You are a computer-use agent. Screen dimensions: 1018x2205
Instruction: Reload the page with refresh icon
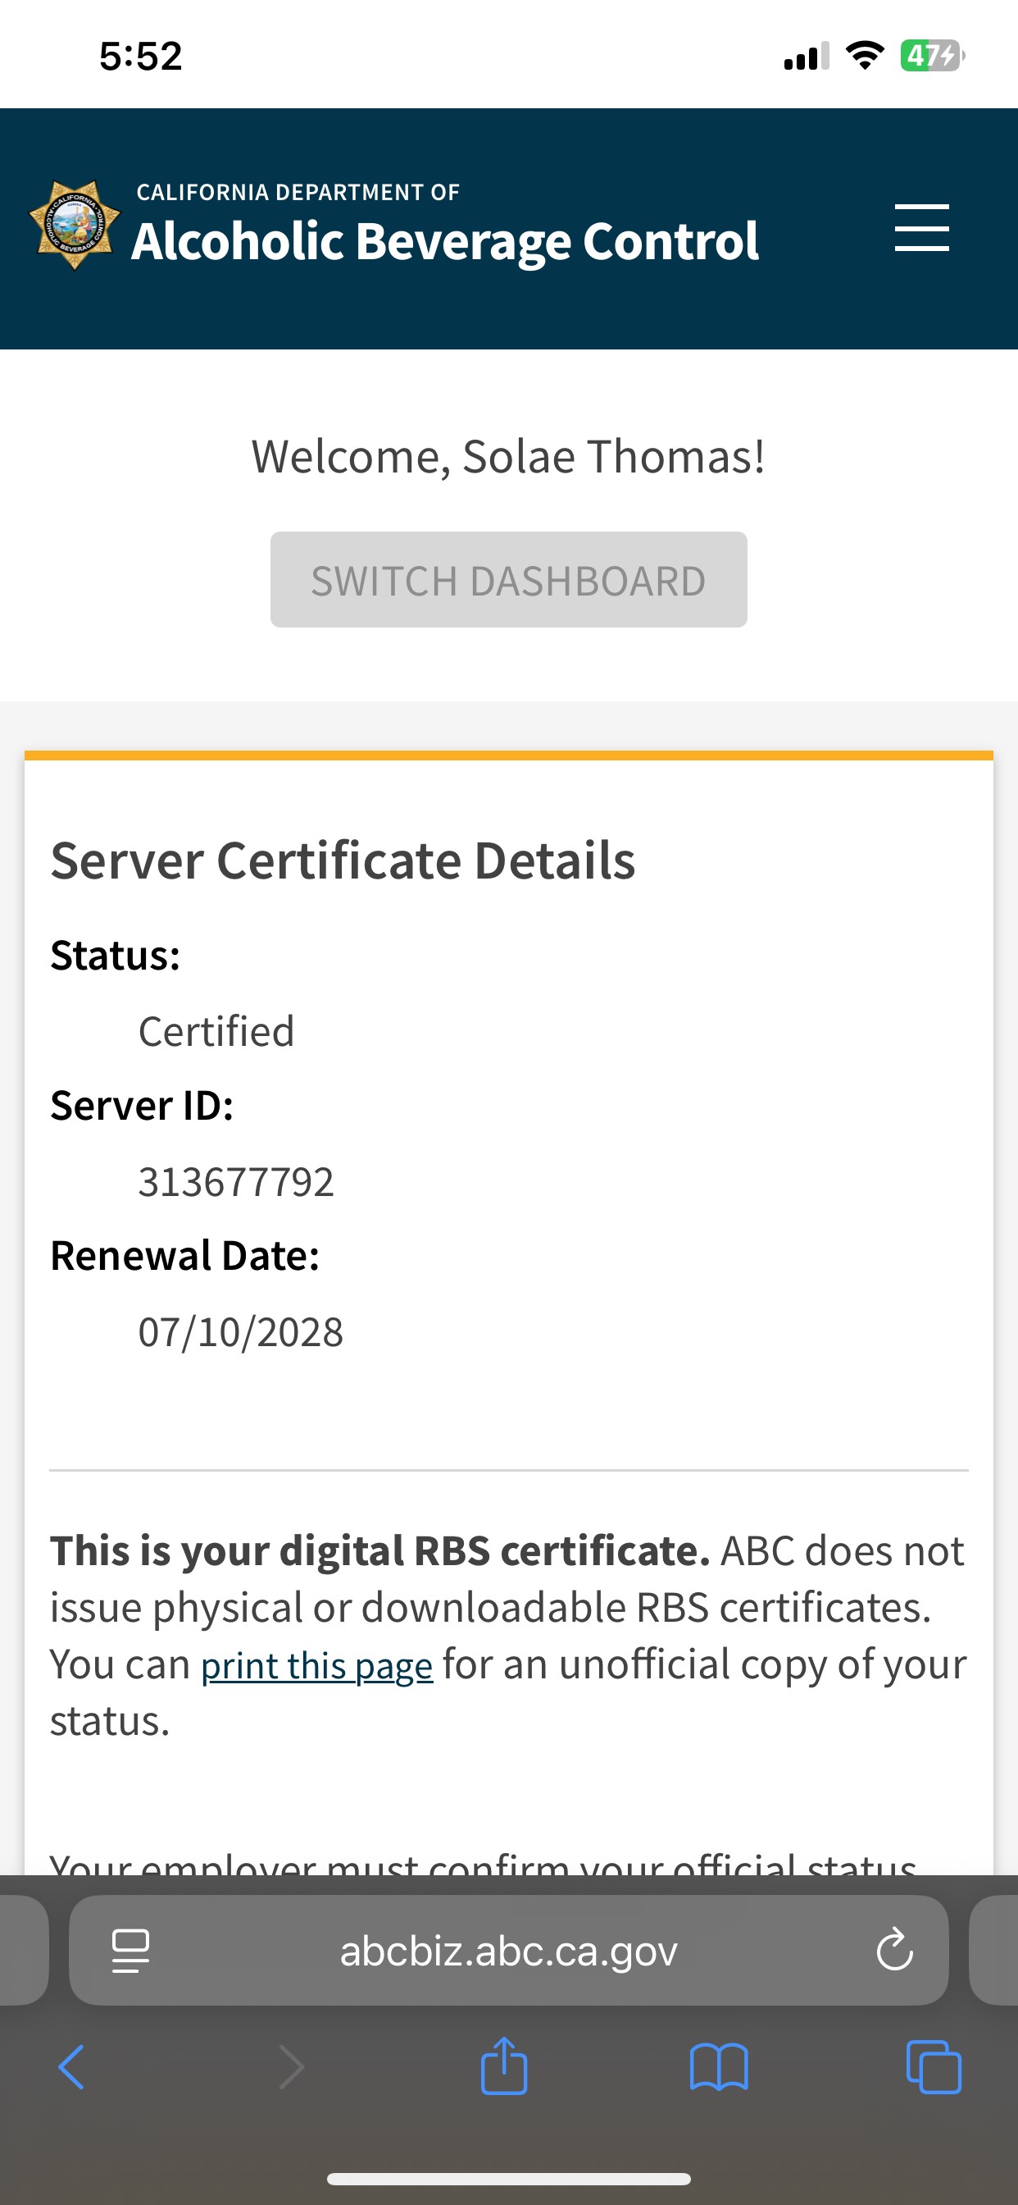click(894, 1951)
